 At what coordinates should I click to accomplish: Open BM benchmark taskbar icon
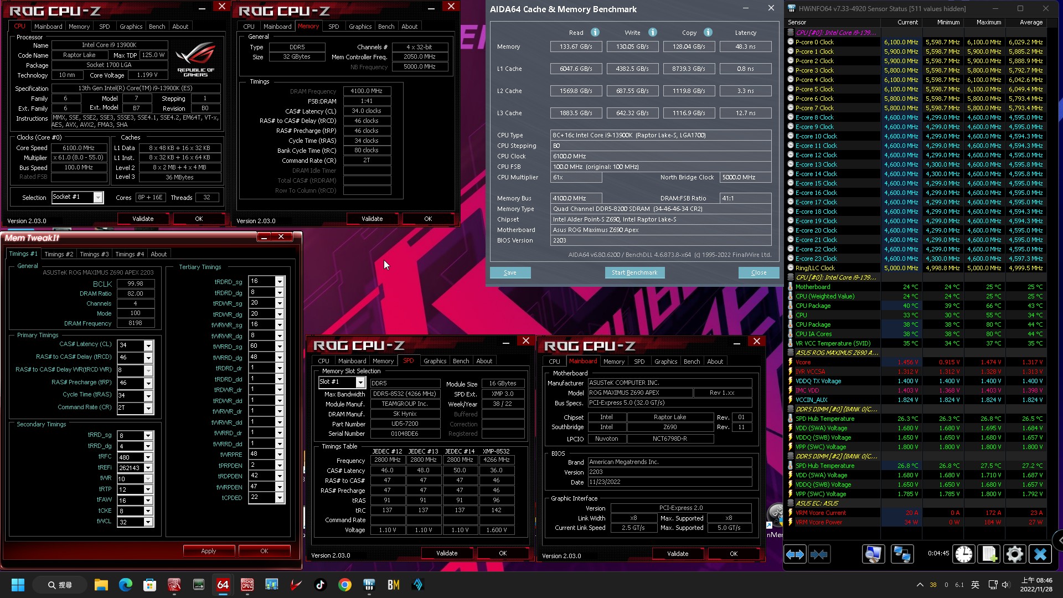393,585
